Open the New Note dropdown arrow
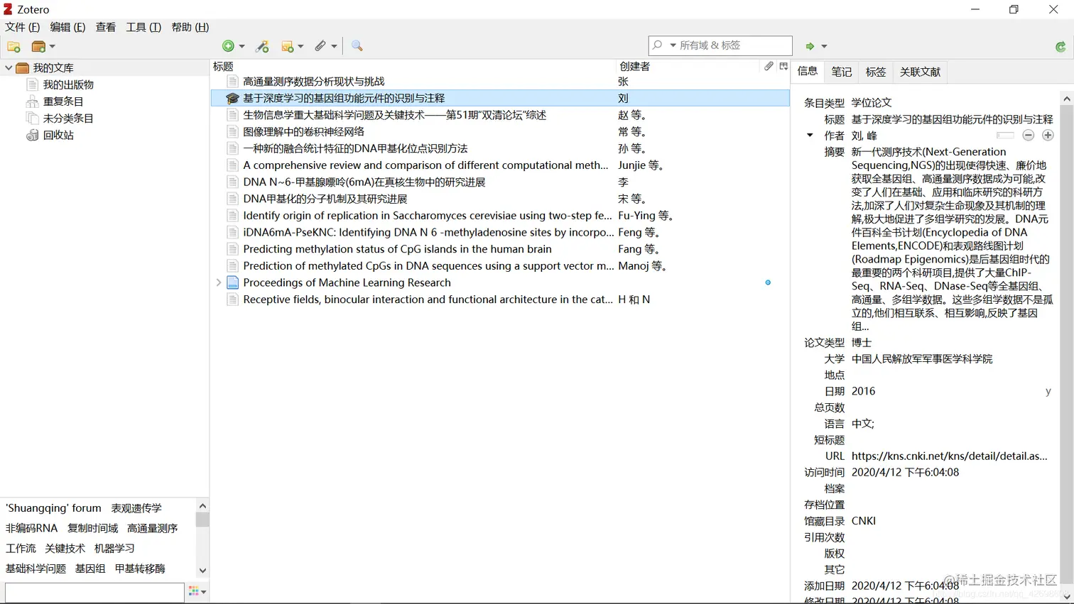Image resolution: width=1074 pixels, height=604 pixels. pyautogui.click(x=300, y=46)
